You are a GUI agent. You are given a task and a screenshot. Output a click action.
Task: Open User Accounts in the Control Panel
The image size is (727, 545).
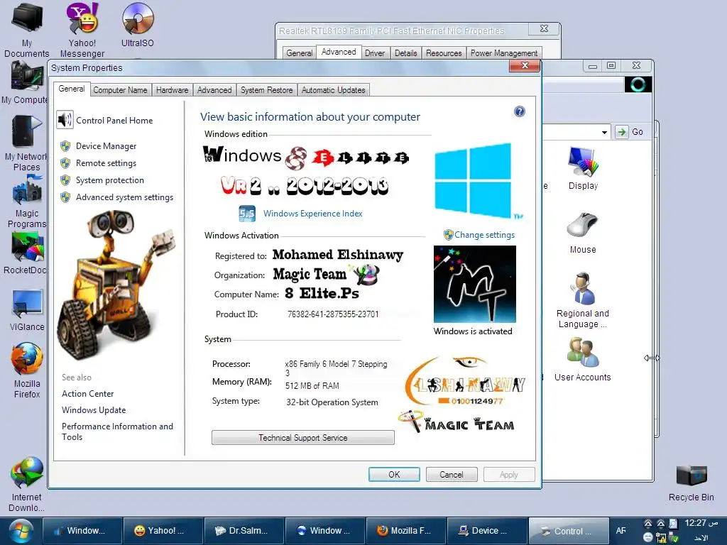click(x=583, y=360)
